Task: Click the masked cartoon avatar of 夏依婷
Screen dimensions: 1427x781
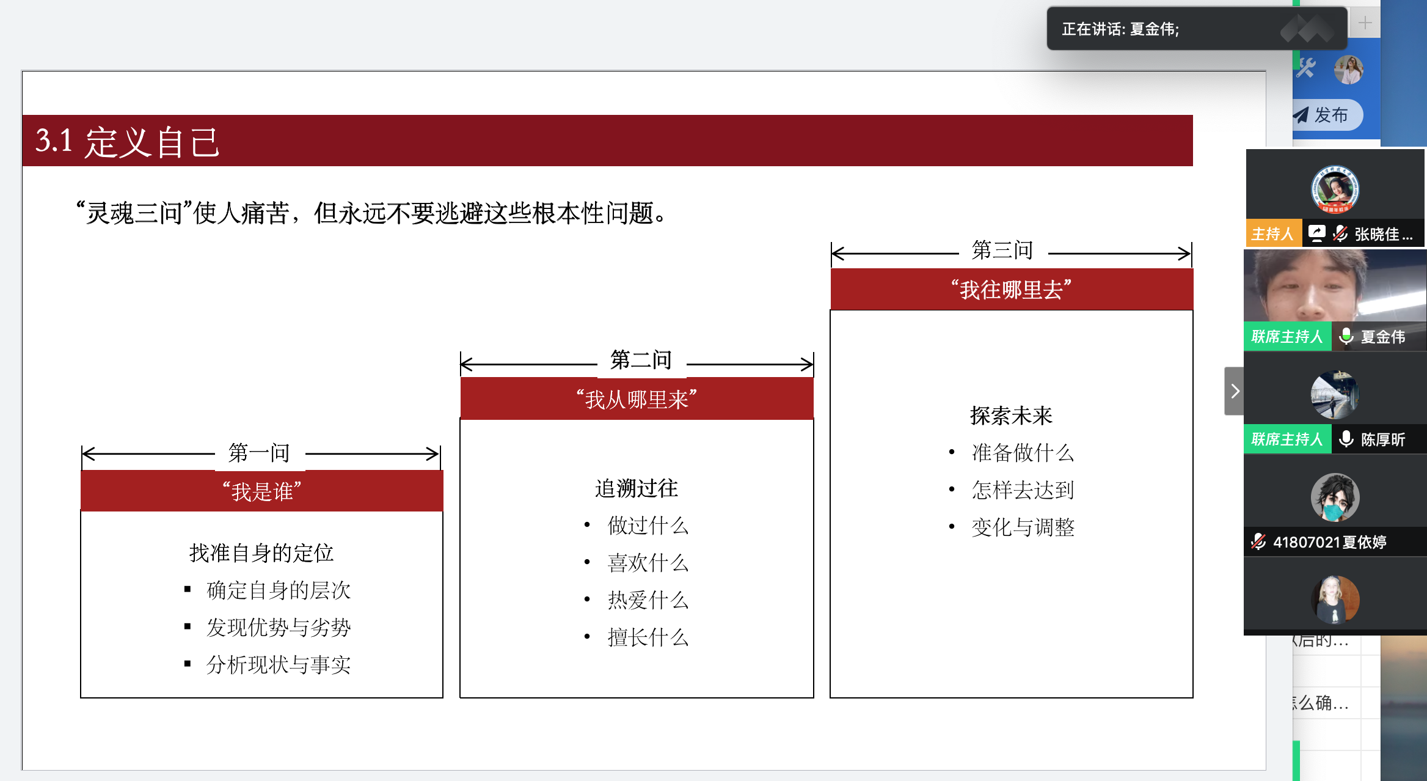Action: point(1335,497)
